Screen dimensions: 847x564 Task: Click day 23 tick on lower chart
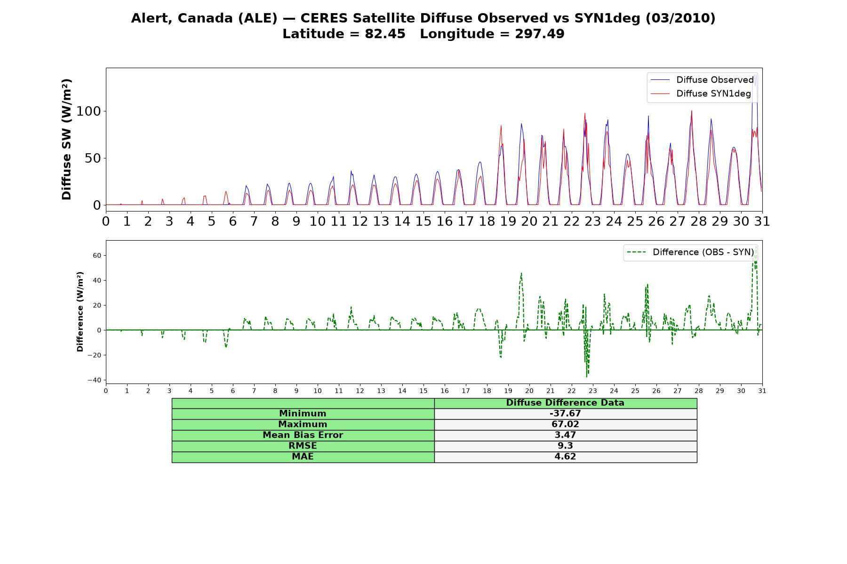coord(592,391)
